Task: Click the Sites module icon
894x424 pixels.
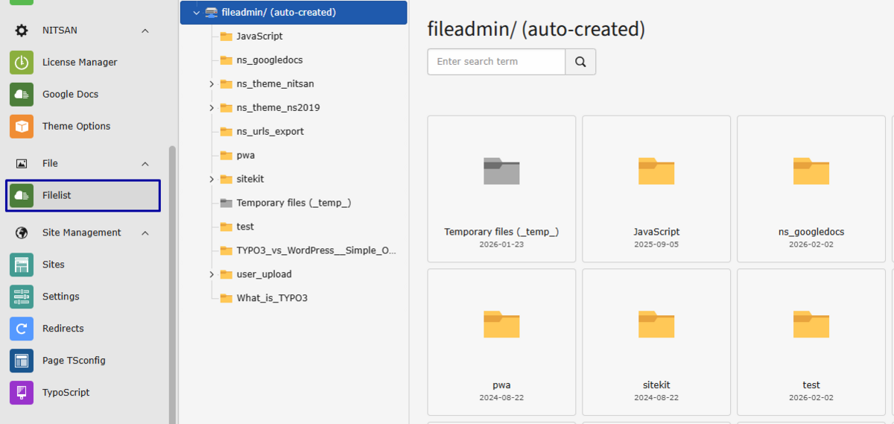Action: pos(22,265)
